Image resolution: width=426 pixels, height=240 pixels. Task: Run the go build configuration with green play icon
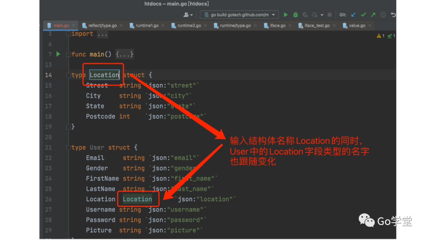click(x=286, y=15)
